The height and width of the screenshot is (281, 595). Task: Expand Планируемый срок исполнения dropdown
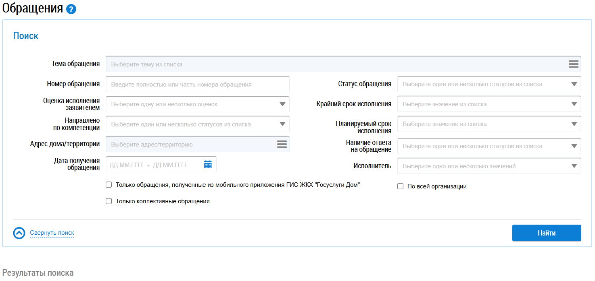click(x=574, y=124)
